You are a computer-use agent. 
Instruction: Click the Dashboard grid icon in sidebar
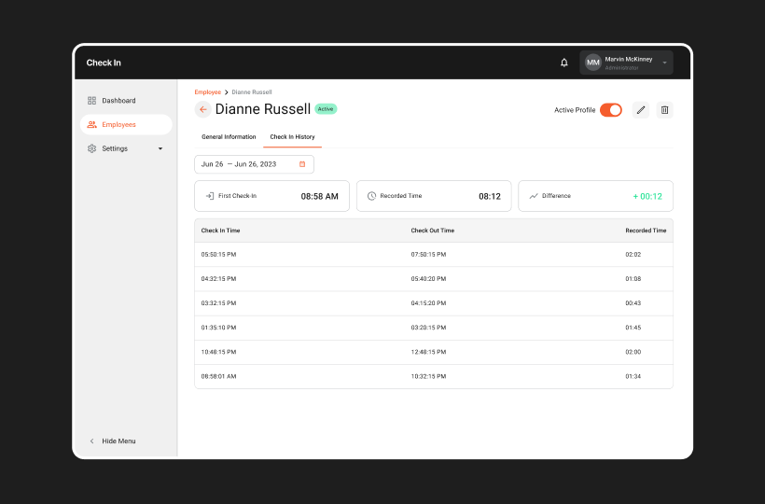pos(92,101)
